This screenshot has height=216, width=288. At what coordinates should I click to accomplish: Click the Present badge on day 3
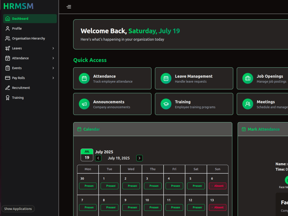coord(153,186)
